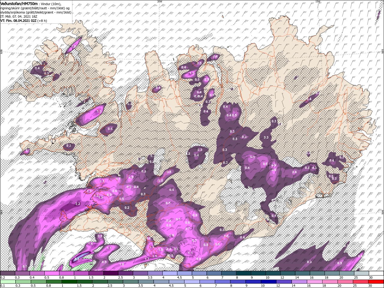
Task: Pick top legend swatch between 0.2 and 0.3
Action: pos(7,273)
